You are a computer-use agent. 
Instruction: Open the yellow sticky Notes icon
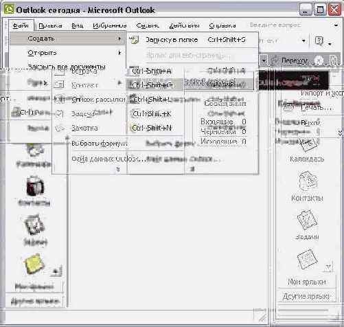coord(34,264)
